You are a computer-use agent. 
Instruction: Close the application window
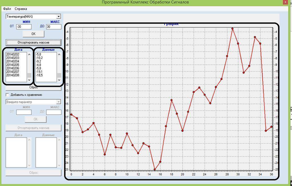point(285,2)
